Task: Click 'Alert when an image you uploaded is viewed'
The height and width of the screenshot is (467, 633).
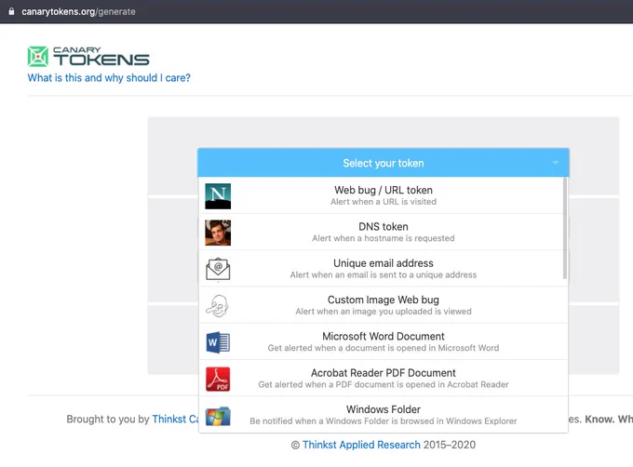Action: point(384,312)
